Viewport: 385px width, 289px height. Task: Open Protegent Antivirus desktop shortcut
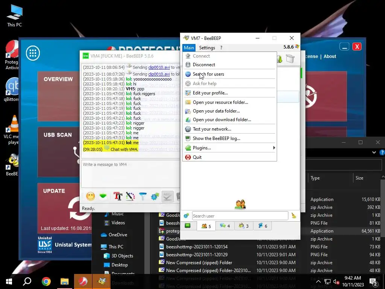[12, 55]
